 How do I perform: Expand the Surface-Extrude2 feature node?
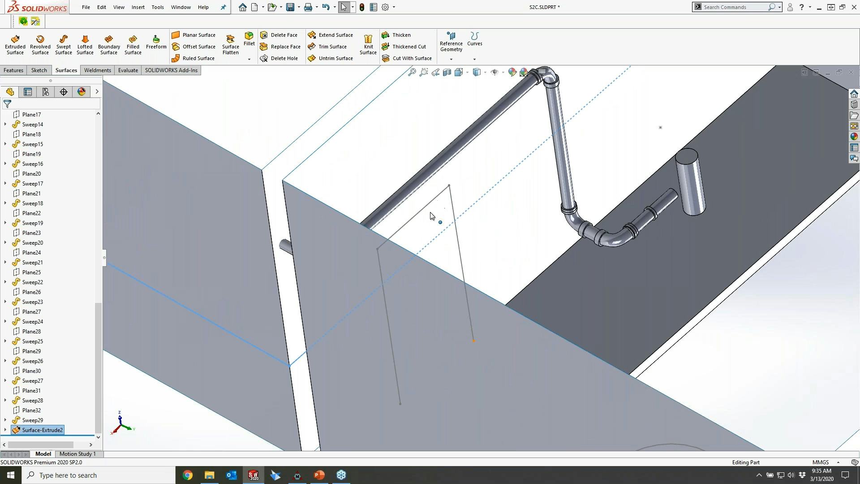pos(5,430)
